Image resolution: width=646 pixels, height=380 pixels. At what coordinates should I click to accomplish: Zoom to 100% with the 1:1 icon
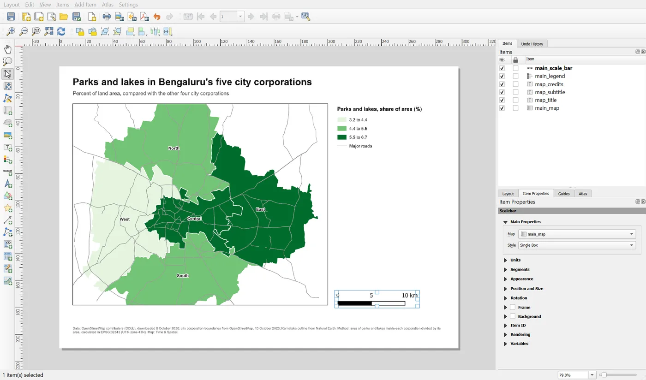[x=36, y=31]
